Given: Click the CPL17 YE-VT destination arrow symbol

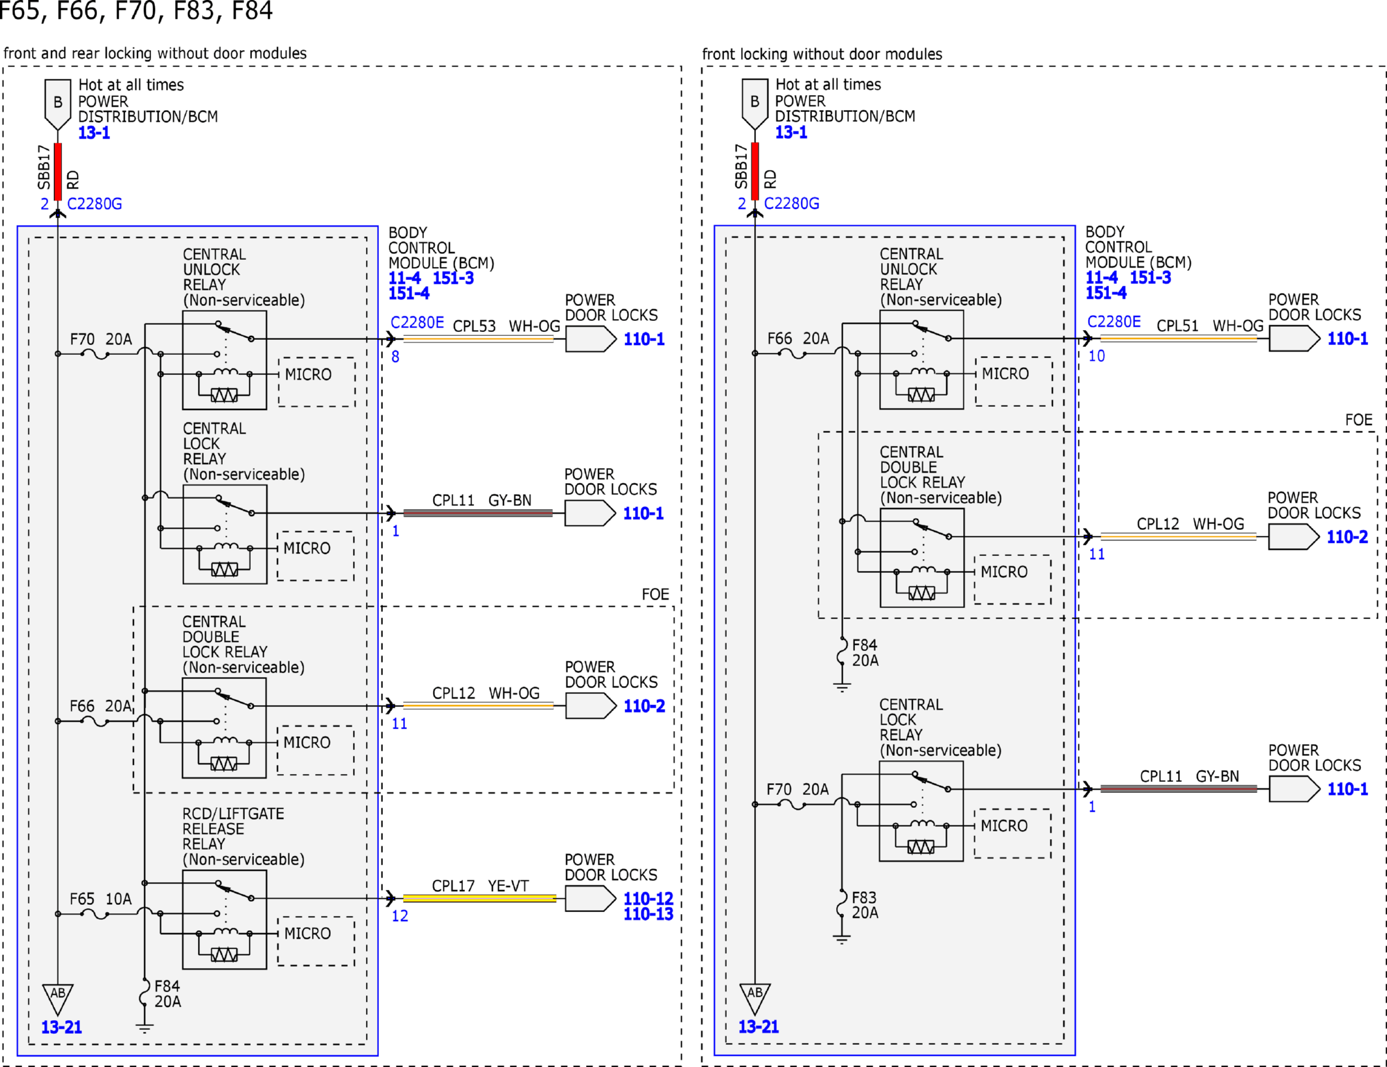Looking at the screenshot, I should click(591, 899).
